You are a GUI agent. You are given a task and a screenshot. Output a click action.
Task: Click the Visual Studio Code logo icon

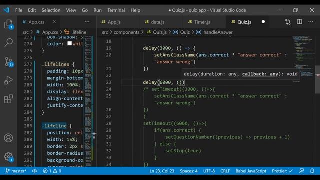click(x=6, y=10)
